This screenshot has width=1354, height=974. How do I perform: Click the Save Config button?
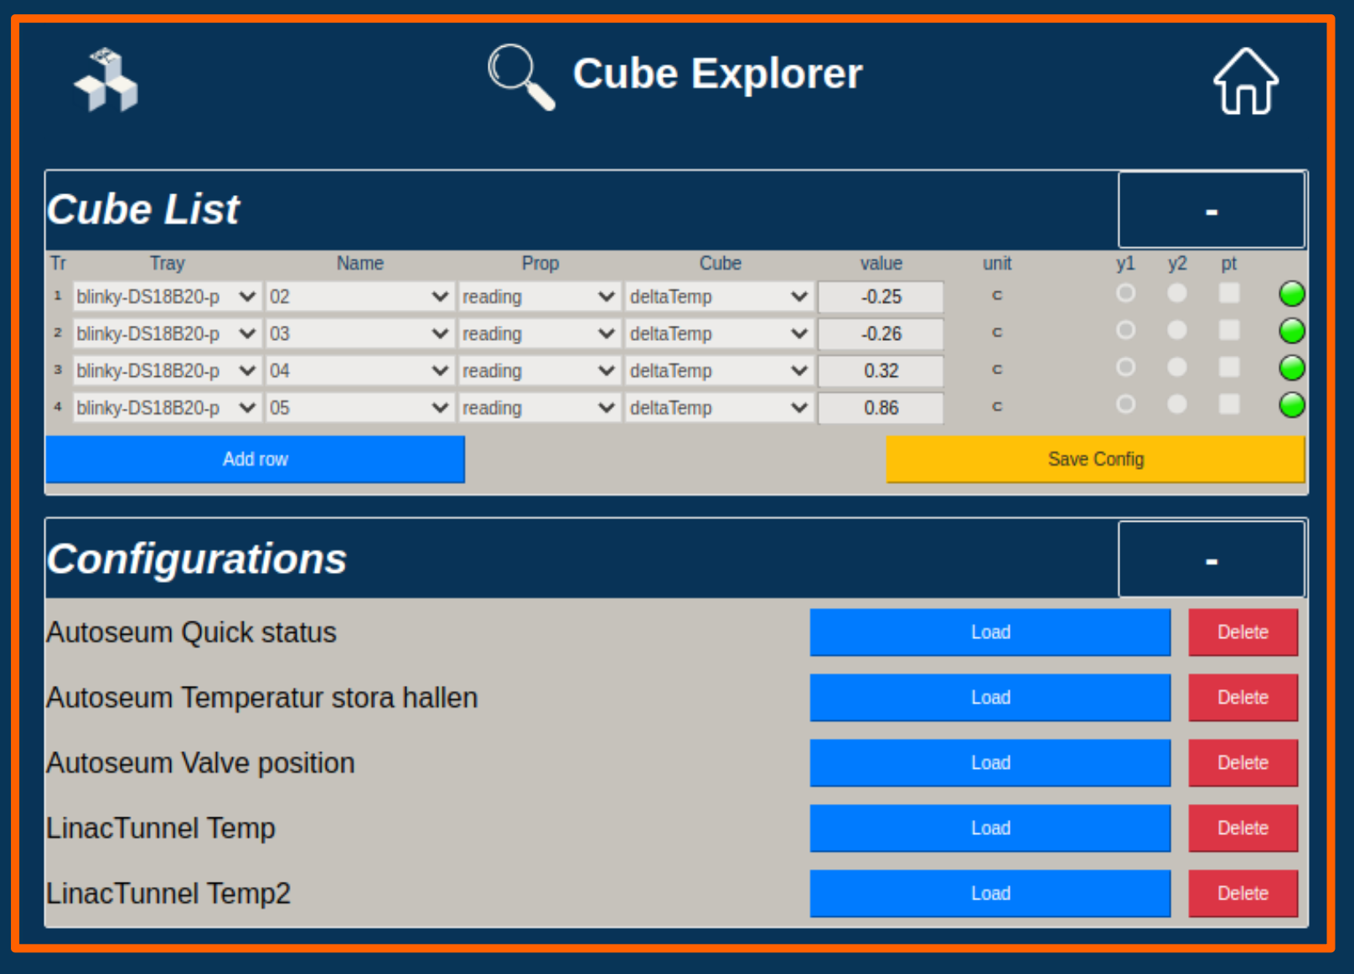(x=1095, y=459)
